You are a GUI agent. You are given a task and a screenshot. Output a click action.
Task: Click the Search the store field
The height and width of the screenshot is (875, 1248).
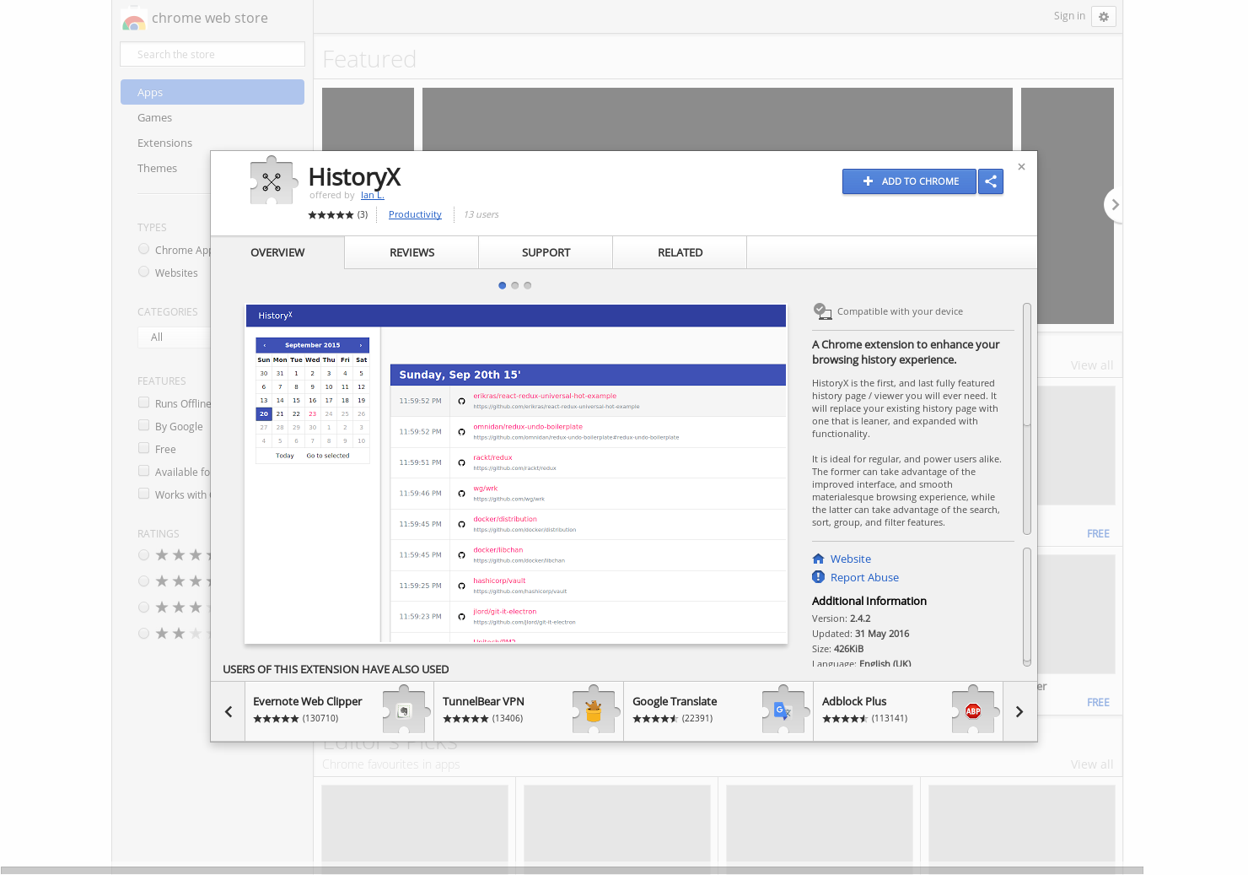pyautogui.click(x=212, y=54)
